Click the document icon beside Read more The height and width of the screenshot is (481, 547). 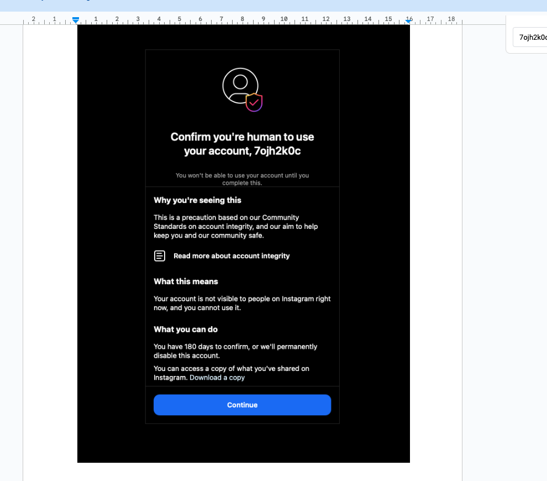[x=159, y=256]
